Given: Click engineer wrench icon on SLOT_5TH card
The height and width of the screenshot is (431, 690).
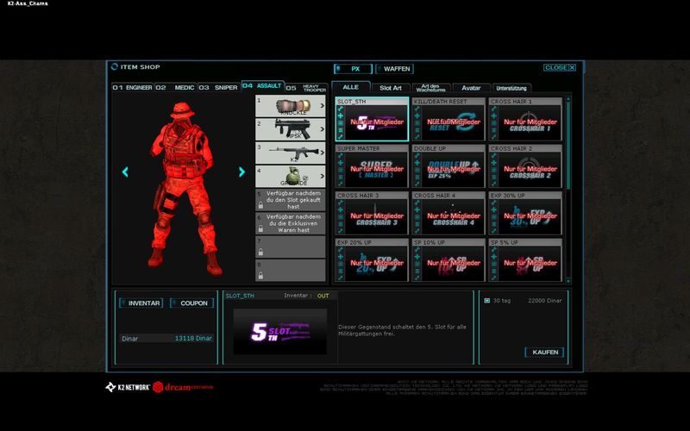Looking at the screenshot, I should point(340,109).
